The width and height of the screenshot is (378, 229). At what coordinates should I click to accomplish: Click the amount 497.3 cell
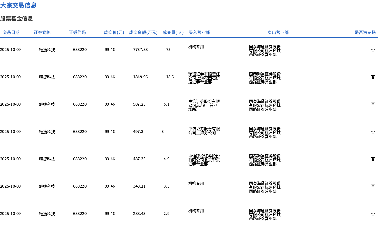(x=138, y=132)
